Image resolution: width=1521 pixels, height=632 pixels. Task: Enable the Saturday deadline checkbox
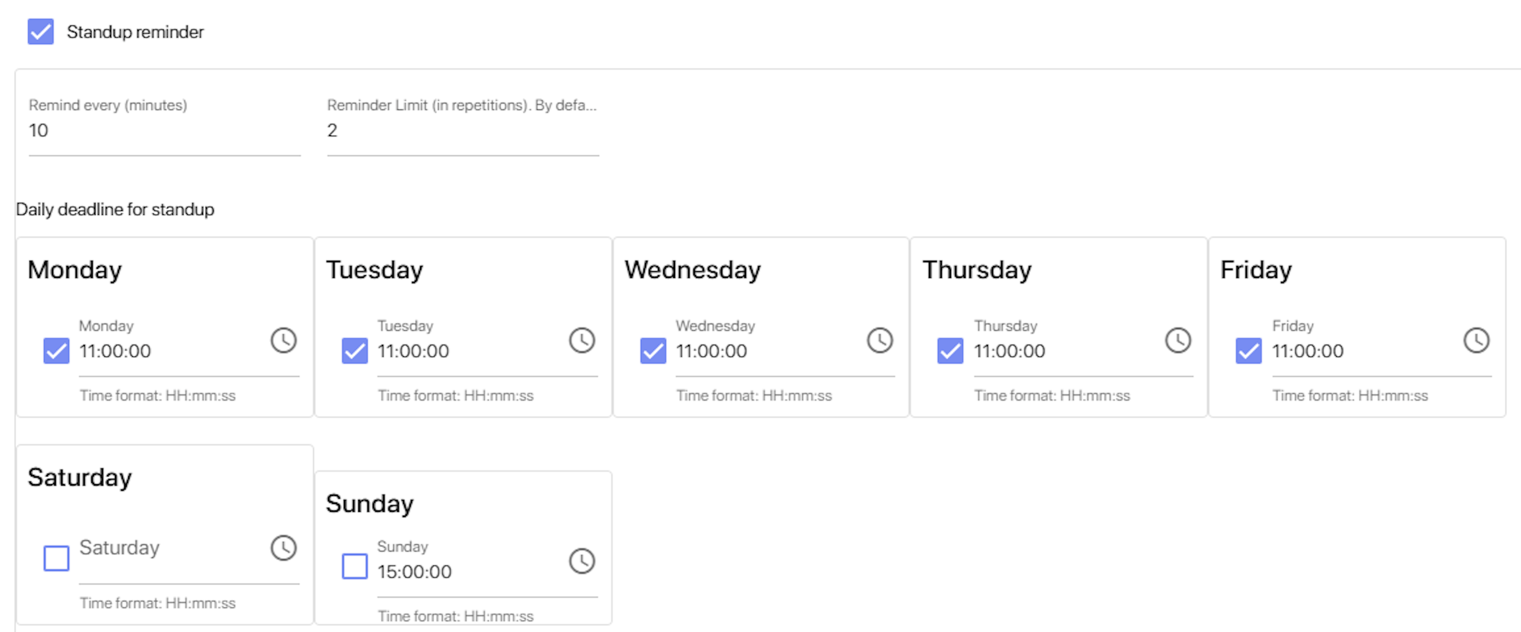[57, 558]
